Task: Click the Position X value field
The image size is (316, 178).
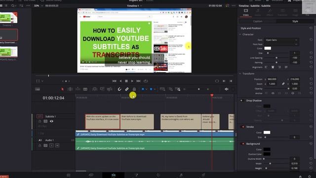Action: (x=272, y=79)
